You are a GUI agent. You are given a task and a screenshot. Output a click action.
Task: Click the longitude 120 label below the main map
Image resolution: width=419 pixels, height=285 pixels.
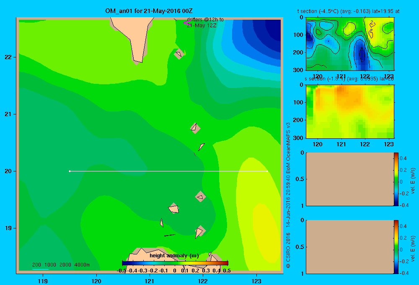point(96,281)
